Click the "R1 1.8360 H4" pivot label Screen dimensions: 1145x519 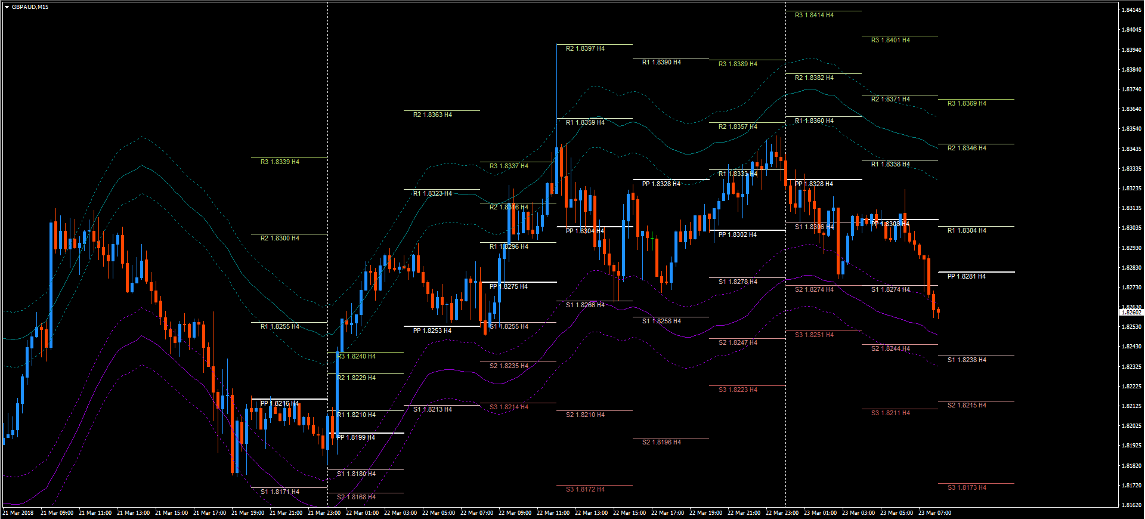[x=814, y=121]
